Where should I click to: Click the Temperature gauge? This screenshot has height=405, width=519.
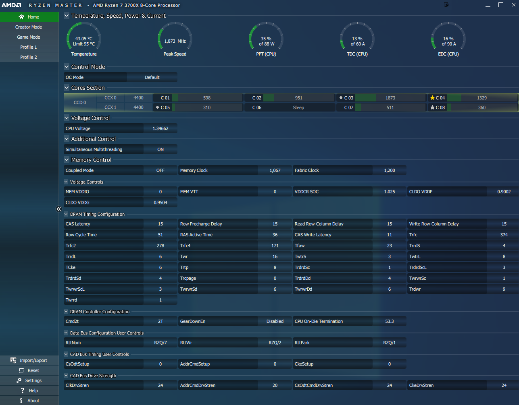point(84,39)
